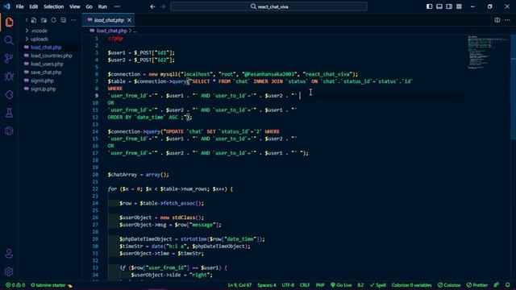Open load_users.php in explorer
Image resolution: width=516 pixels, height=290 pixels.
coord(47,64)
